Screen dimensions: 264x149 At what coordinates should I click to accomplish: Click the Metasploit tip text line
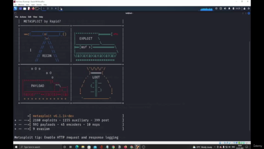click(x=66, y=137)
